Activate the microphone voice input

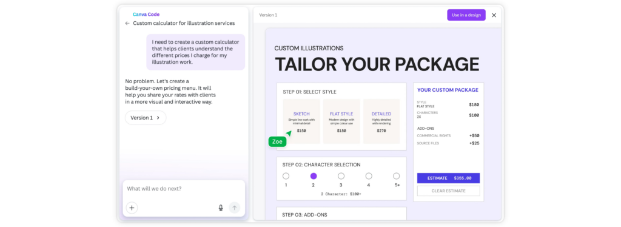[221, 208]
